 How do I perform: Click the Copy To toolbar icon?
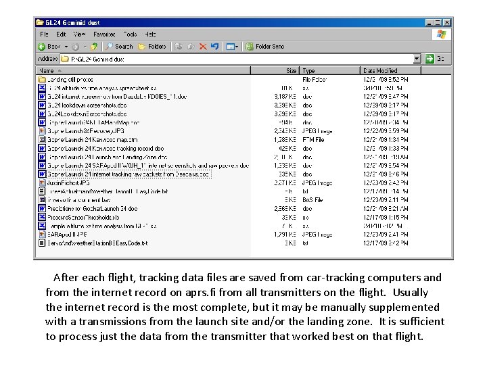tap(191, 47)
